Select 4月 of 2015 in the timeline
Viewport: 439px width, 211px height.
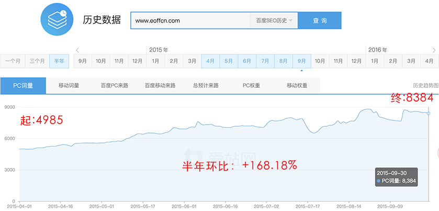210,61
